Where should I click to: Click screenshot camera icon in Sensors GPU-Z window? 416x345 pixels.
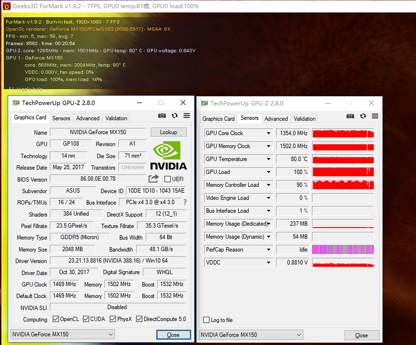[x=350, y=116]
